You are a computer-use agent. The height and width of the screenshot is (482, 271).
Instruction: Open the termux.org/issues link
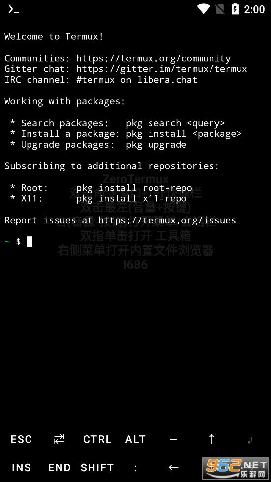(x=167, y=220)
